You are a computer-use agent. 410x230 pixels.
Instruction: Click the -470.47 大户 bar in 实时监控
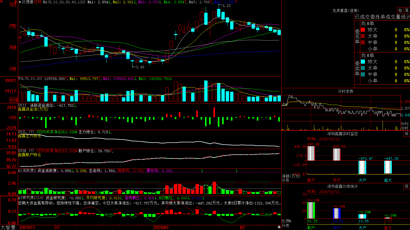pyautogui.click(x=362, y=167)
